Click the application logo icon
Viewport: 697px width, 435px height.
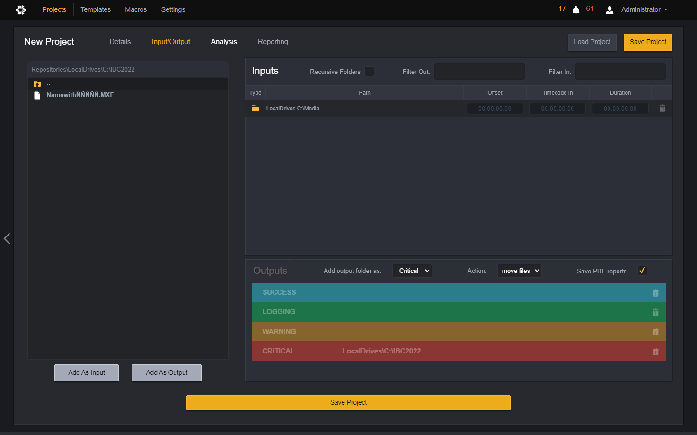[21, 9]
